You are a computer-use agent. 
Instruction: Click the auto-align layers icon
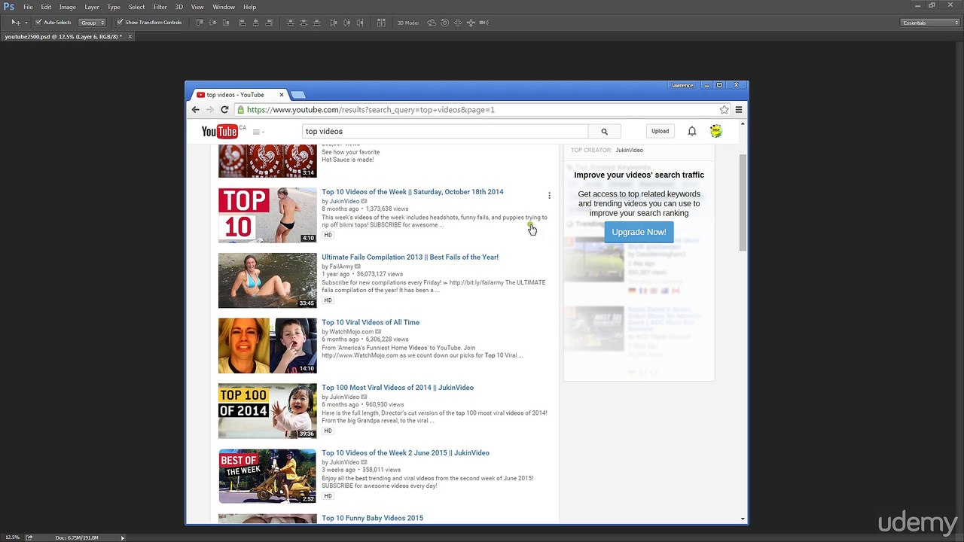[x=381, y=23]
